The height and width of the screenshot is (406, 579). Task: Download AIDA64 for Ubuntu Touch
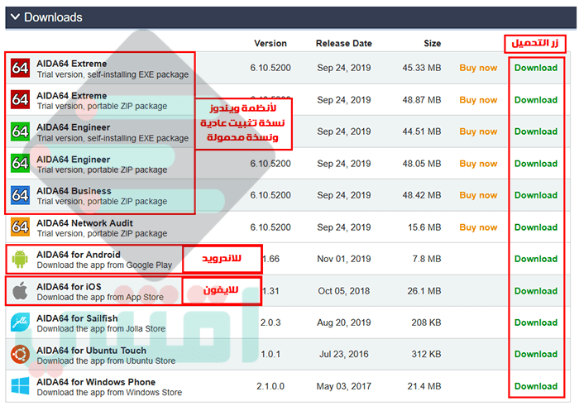[536, 355]
